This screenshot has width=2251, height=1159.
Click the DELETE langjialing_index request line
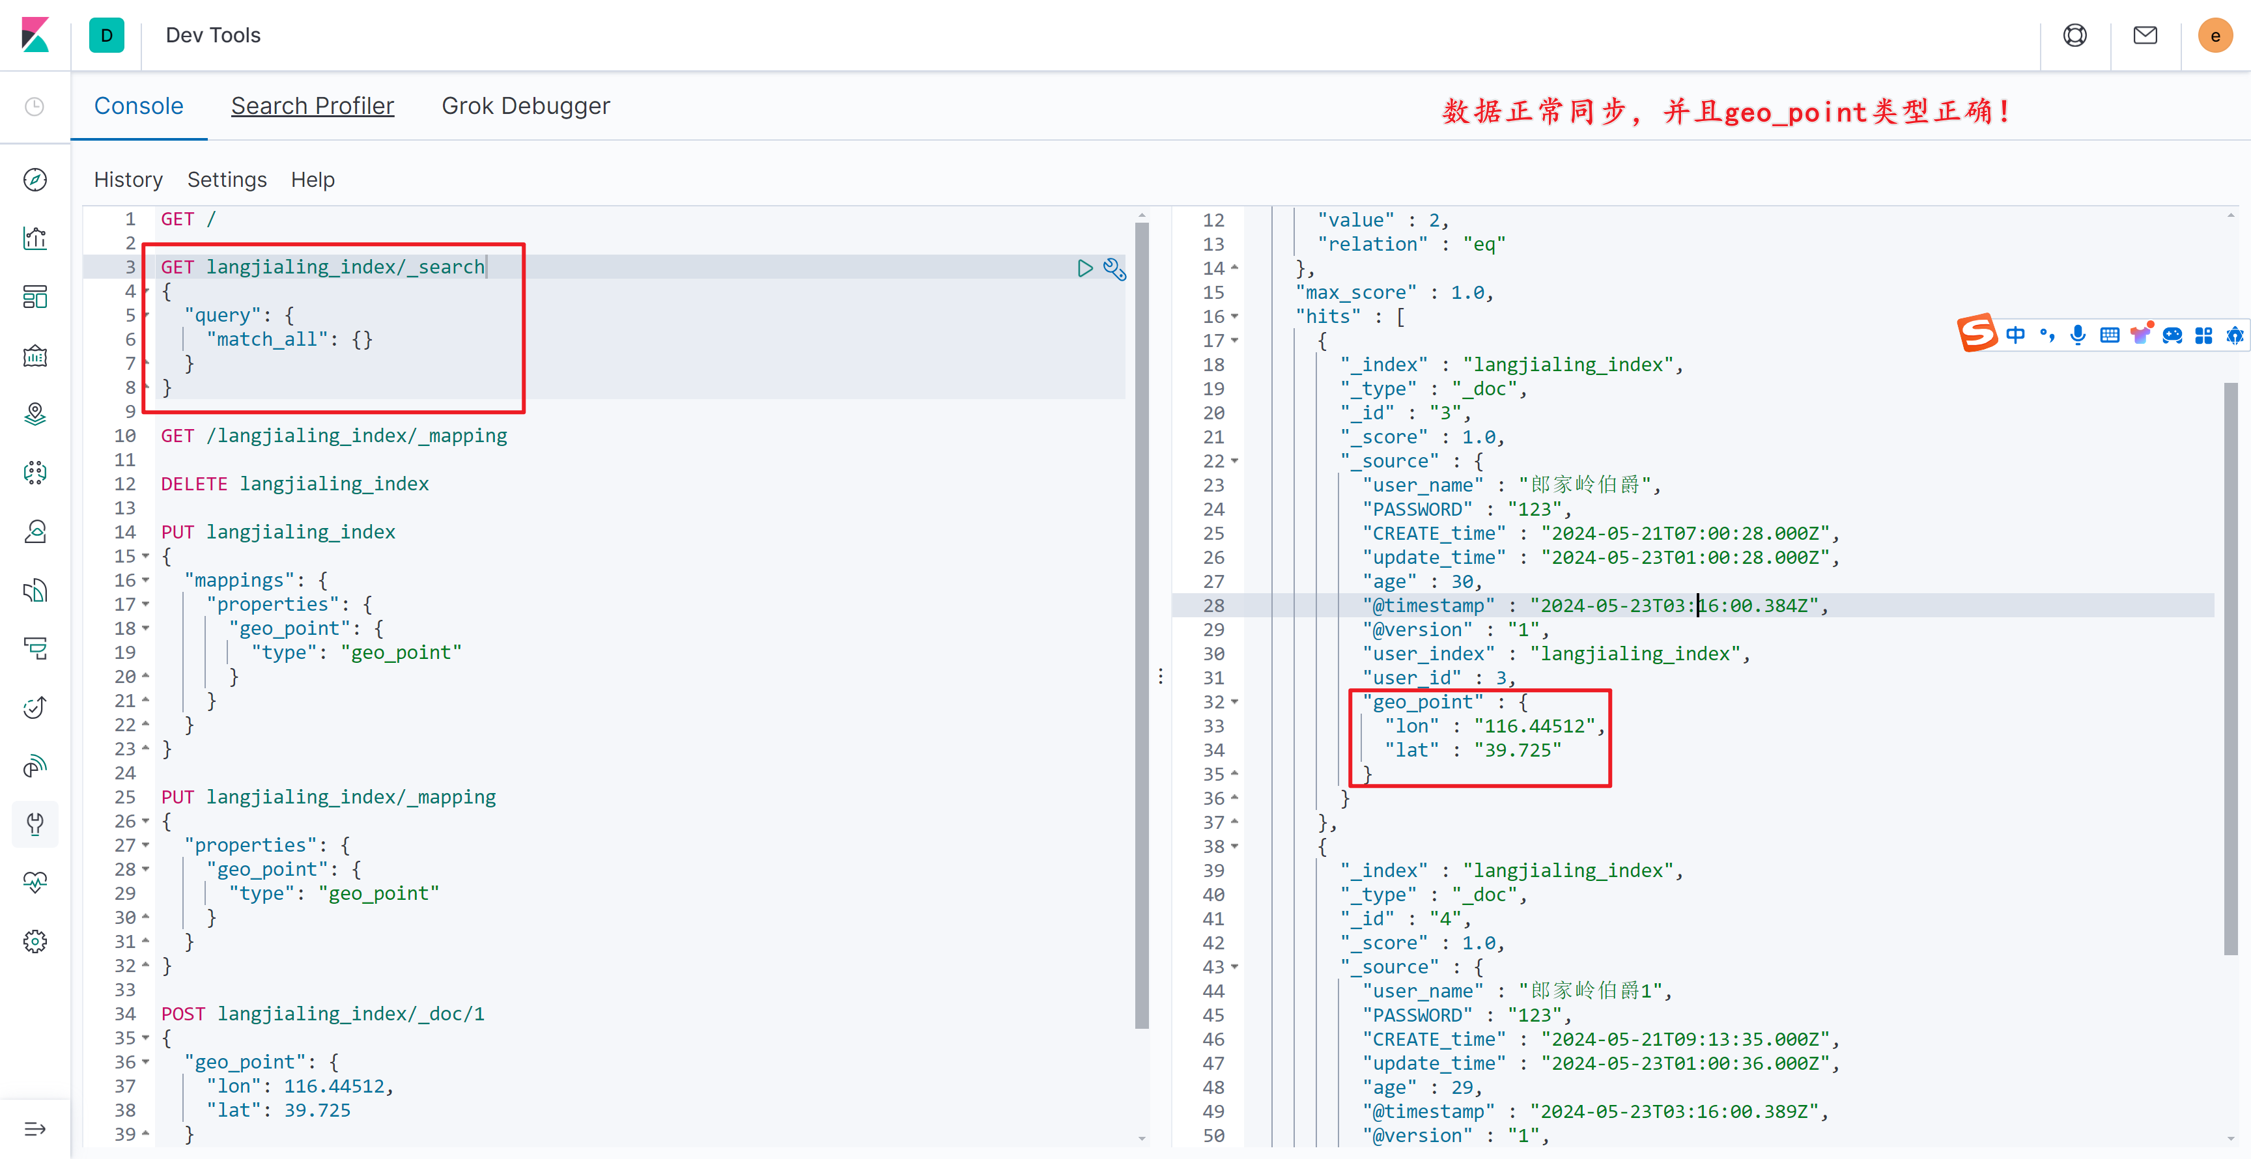[x=294, y=484]
